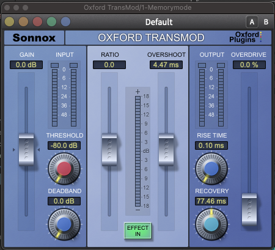The width and height of the screenshot is (275, 250).
Task: Click the red THRESHOLD knob
Action: pyautogui.click(x=64, y=168)
